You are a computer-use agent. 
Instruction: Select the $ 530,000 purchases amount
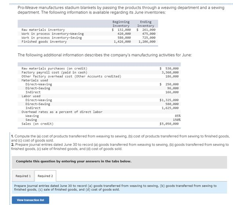169,68
